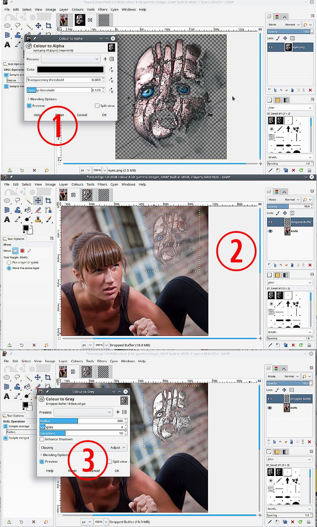317x527 pixels.
Task: Open Help in Colour to Grey dialog
Action: tap(50, 470)
